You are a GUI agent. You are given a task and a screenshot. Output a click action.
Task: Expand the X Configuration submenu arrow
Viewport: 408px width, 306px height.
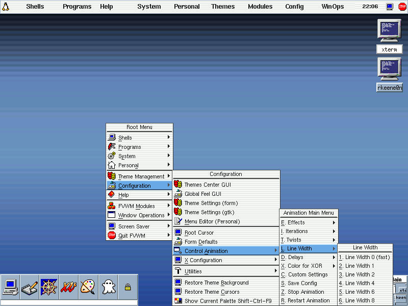point(275,260)
